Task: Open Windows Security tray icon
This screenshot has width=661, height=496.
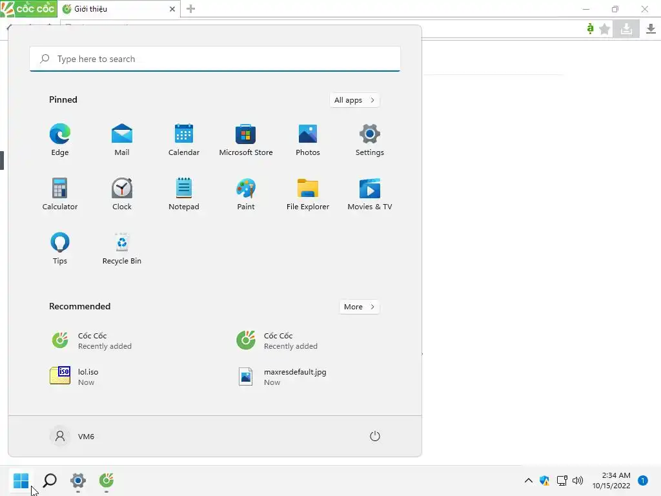Action: (x=544, y=480)
